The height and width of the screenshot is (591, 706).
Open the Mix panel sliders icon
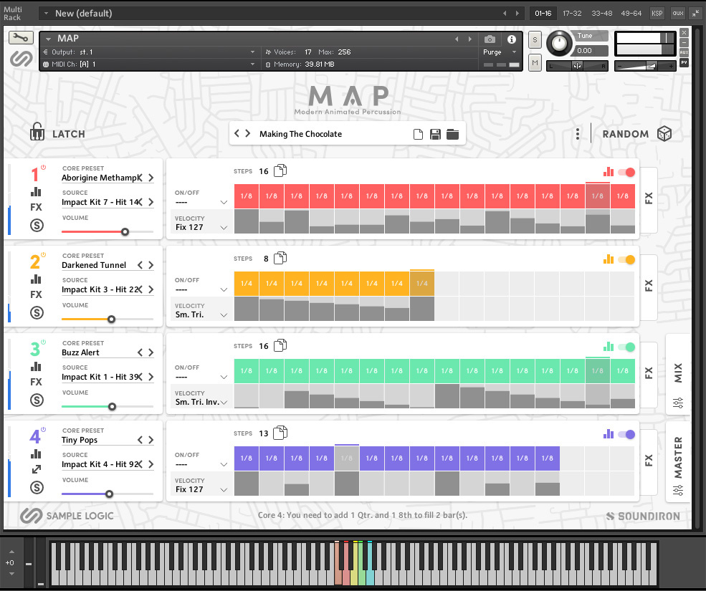click(678, 403)
